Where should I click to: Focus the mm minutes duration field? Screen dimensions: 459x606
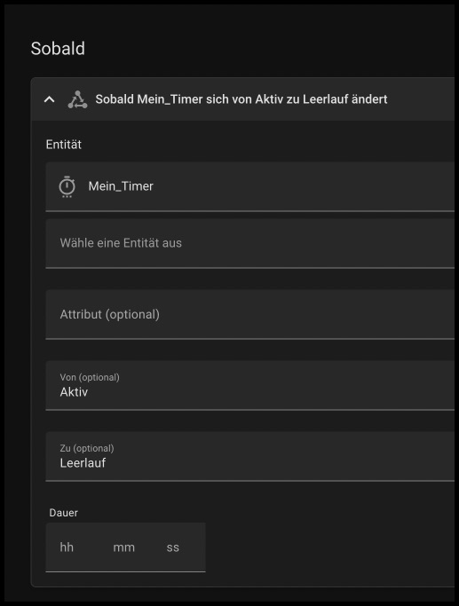click(x=123, y=547)
